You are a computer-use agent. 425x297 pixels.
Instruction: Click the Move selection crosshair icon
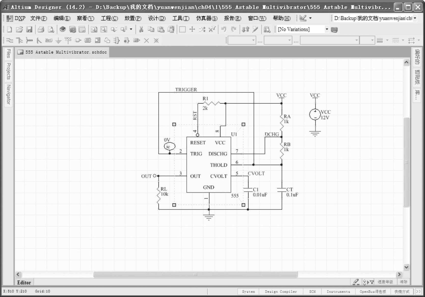coord(192,29)
